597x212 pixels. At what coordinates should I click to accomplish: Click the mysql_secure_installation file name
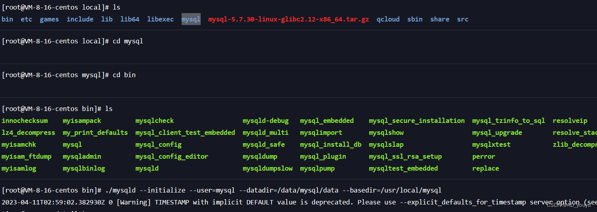[x=417, y=121]
